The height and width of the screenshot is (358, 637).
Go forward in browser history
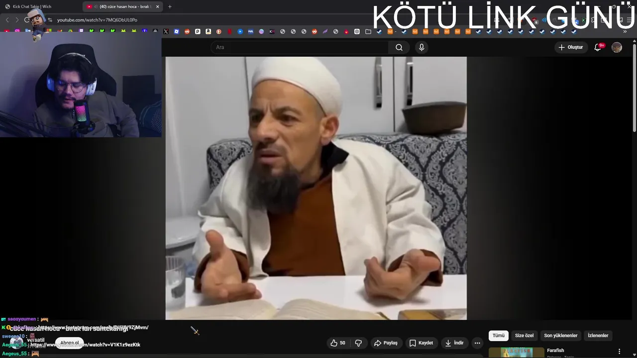pos(17,20)
